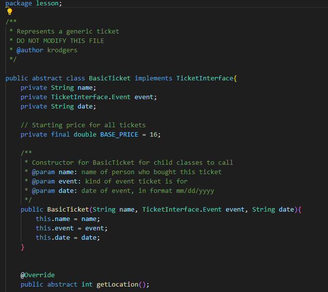Click 'TicketInterface.Event' in the private field declaration
The height and width of the screenshot is (292, 328).
(x=91, y=97)
